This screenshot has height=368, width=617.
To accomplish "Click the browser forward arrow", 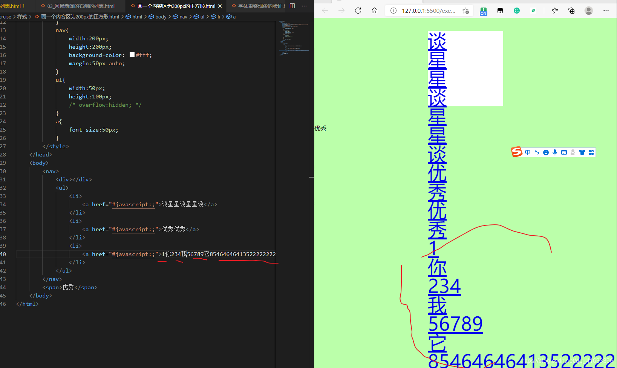I will (x=341, y=11).
